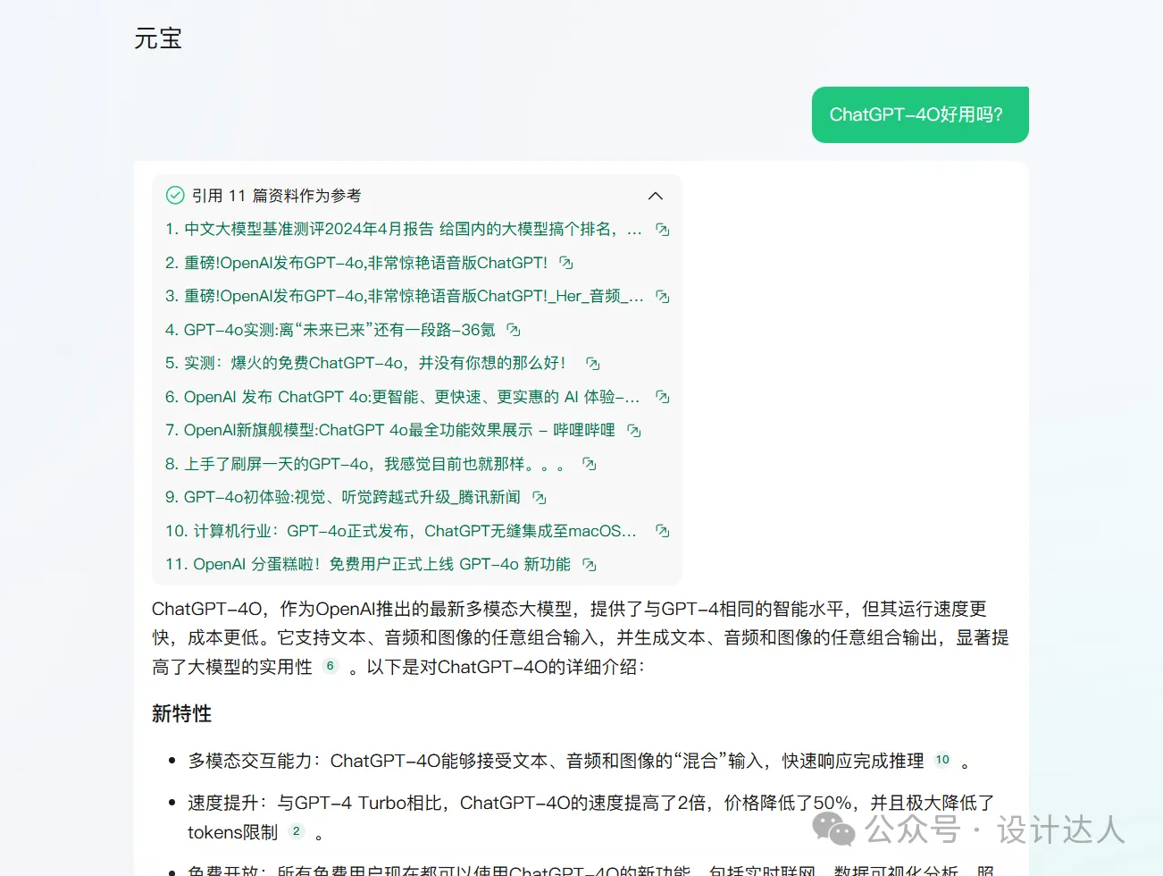Viewport: 1163px width, 876px height.
Task: Click reference 3 titled Her_音频 article
Action: [406, 296]
